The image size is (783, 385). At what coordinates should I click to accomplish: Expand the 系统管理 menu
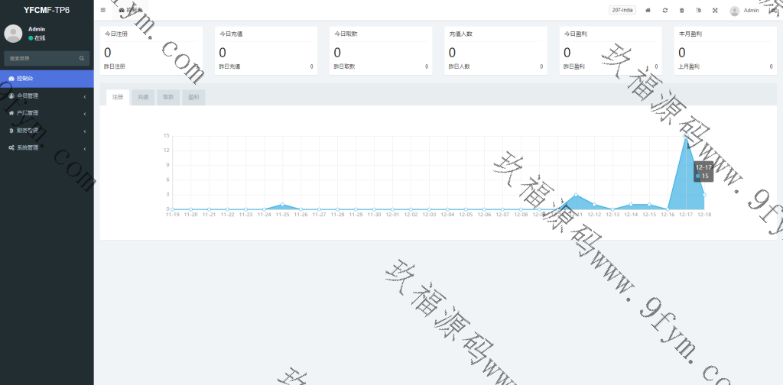click(x=46, y=147)
